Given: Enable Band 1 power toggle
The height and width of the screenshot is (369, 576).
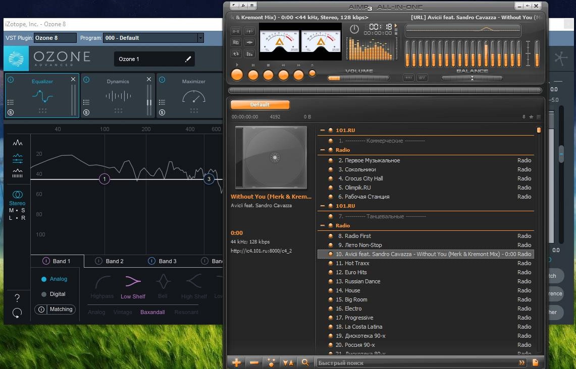Looking at the screenshot, I should click(x=46, y=261).
